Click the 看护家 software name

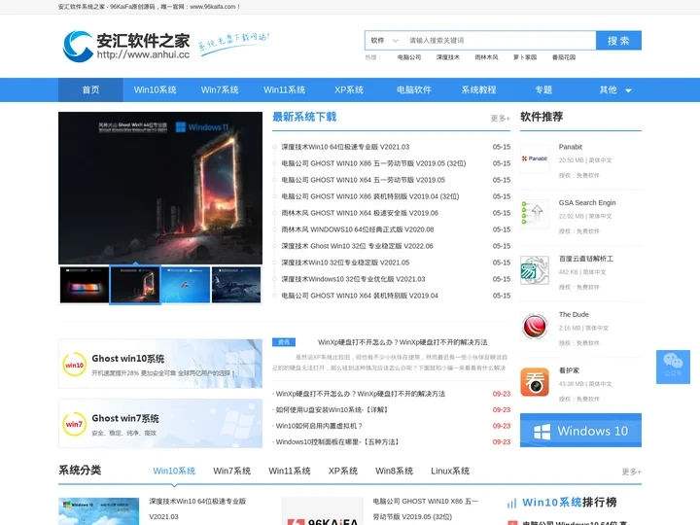pyautogui.click(x=569, y=370)
